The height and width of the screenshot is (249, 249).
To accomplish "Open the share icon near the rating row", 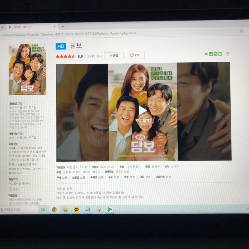I will 228,54.
